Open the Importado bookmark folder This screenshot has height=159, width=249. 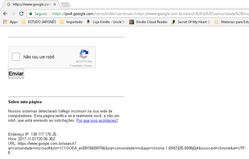(71, 22)
